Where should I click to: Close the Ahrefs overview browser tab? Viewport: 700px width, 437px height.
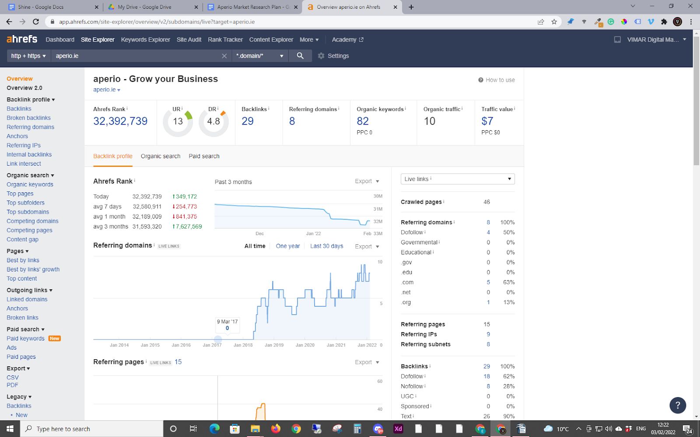point(395,7)
